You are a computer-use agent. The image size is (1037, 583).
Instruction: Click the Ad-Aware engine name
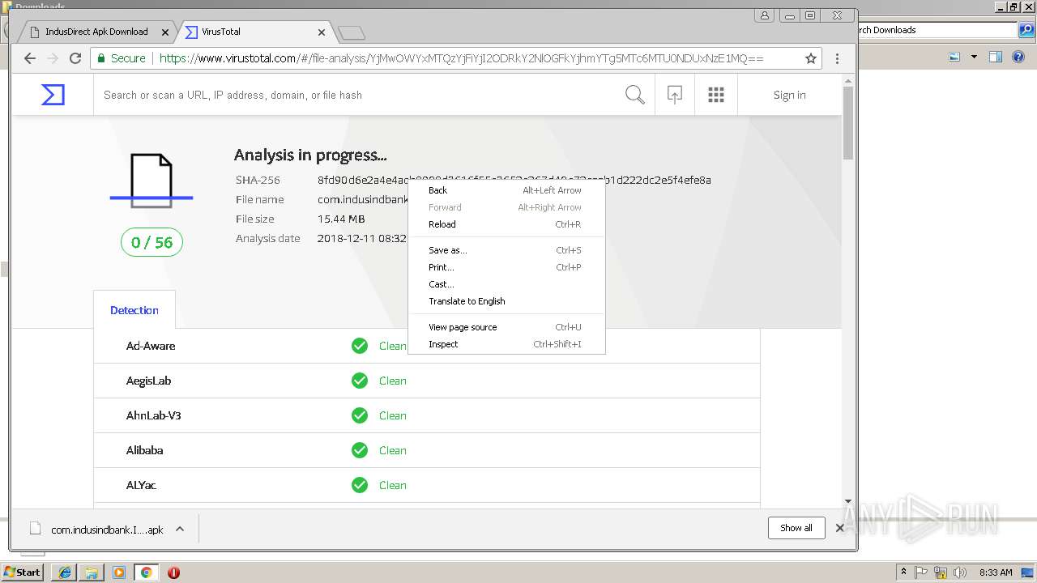coord(151,346)
